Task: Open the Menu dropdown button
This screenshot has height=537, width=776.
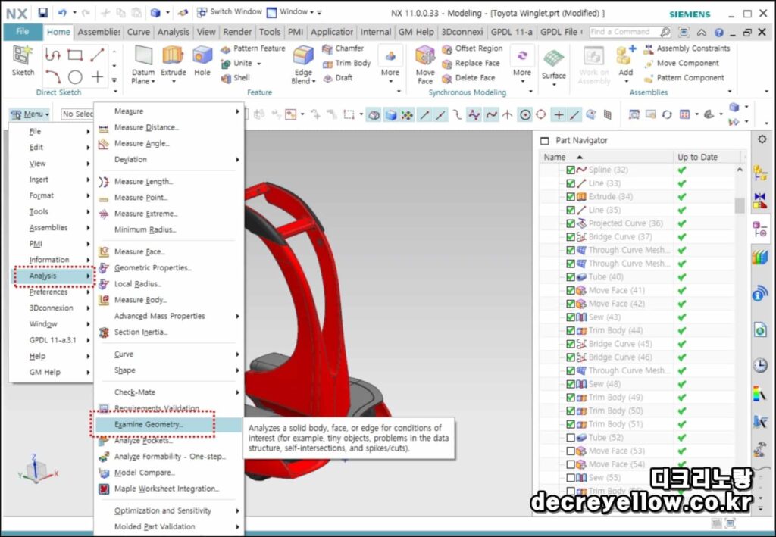Action: click(30, 114)
